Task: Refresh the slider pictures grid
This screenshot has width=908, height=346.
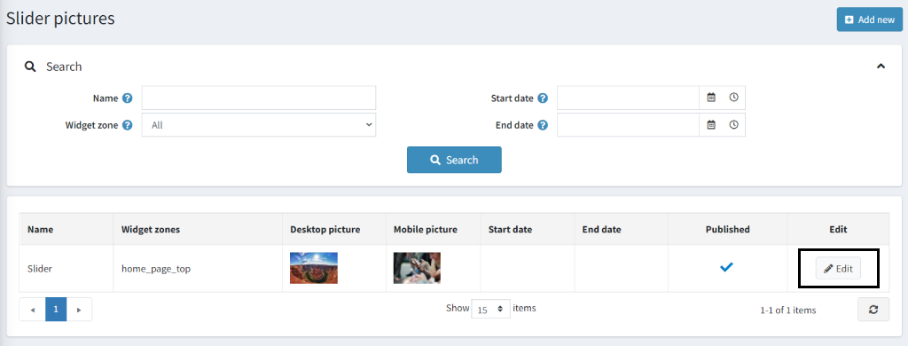Action: [x=873, y=310]
